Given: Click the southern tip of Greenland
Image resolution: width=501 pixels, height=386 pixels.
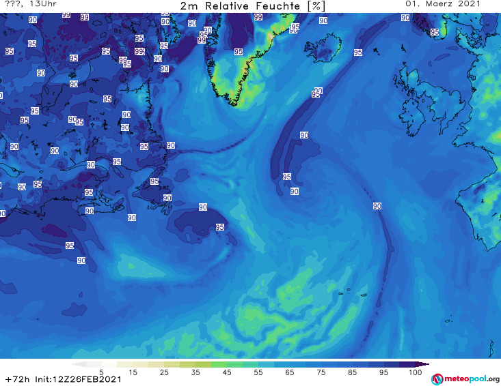Looking at the screenshot, I should tap(234, 102).
